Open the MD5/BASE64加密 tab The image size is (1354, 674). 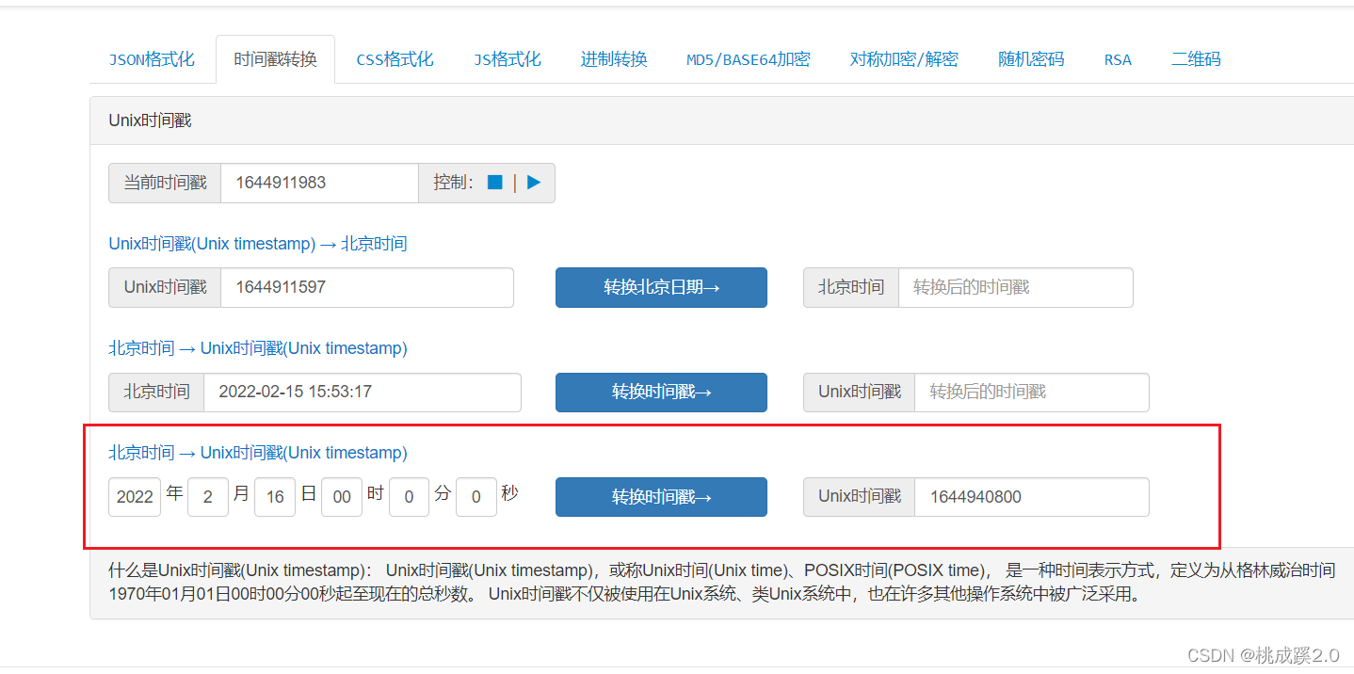[749, 59]
